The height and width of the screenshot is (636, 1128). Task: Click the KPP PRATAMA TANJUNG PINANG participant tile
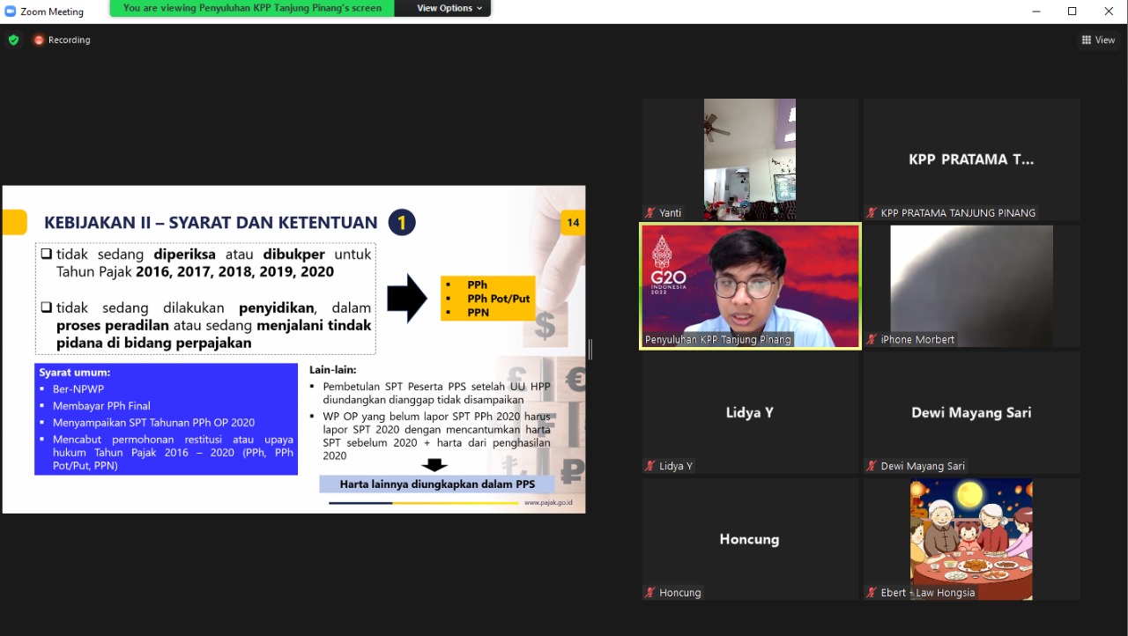point(971,159)
